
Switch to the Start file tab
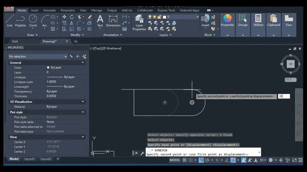coord(15,42)
